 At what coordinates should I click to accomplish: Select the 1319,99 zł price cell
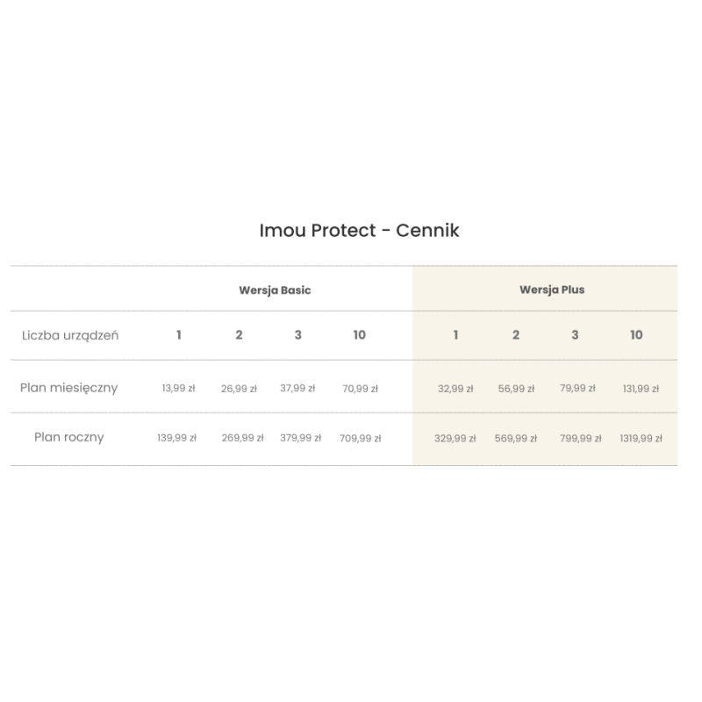click(641, 438)
